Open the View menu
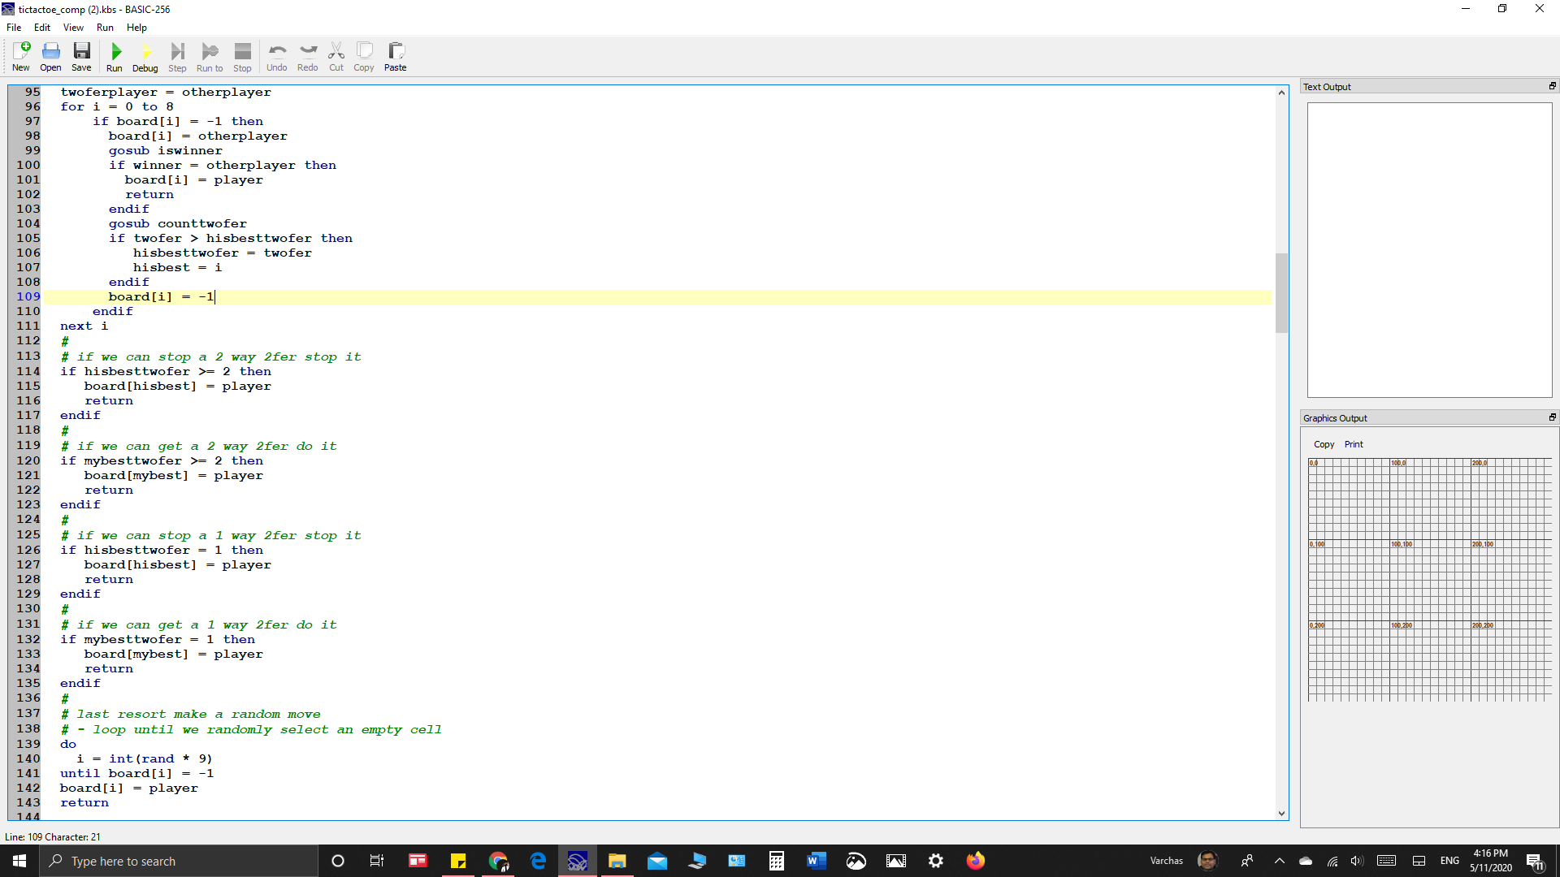 pos(72,27)
